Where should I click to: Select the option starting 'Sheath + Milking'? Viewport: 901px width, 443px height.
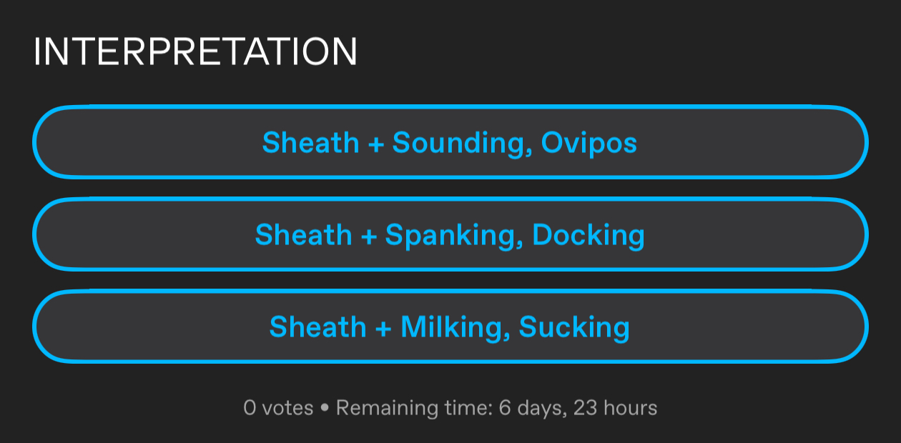[450, 327]
